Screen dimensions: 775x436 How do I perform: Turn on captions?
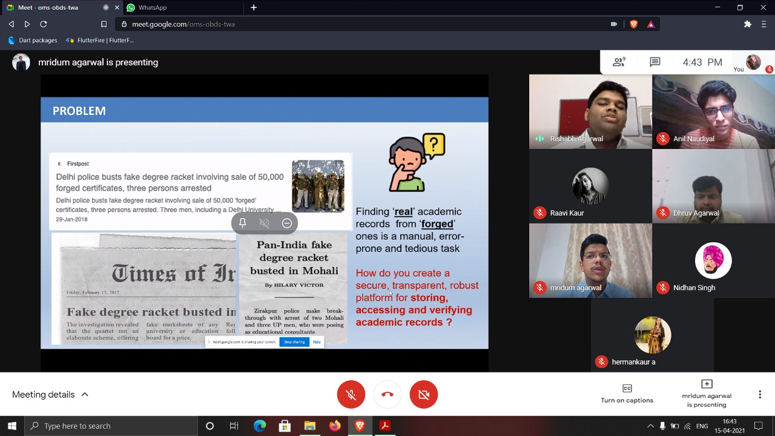(627, 394)
